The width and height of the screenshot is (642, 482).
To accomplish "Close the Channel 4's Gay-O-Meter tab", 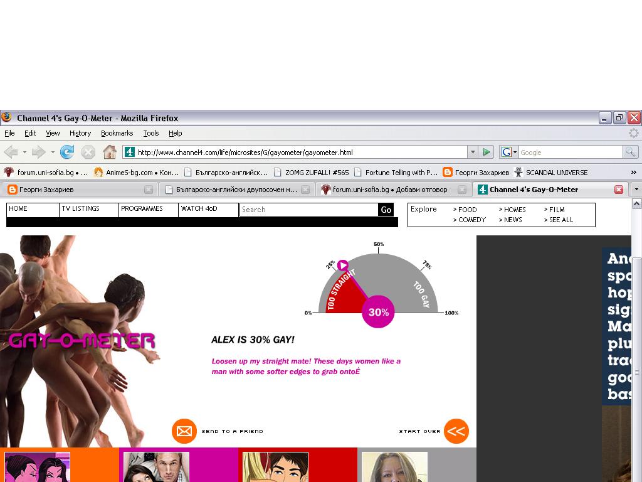I will click(618, 190).
